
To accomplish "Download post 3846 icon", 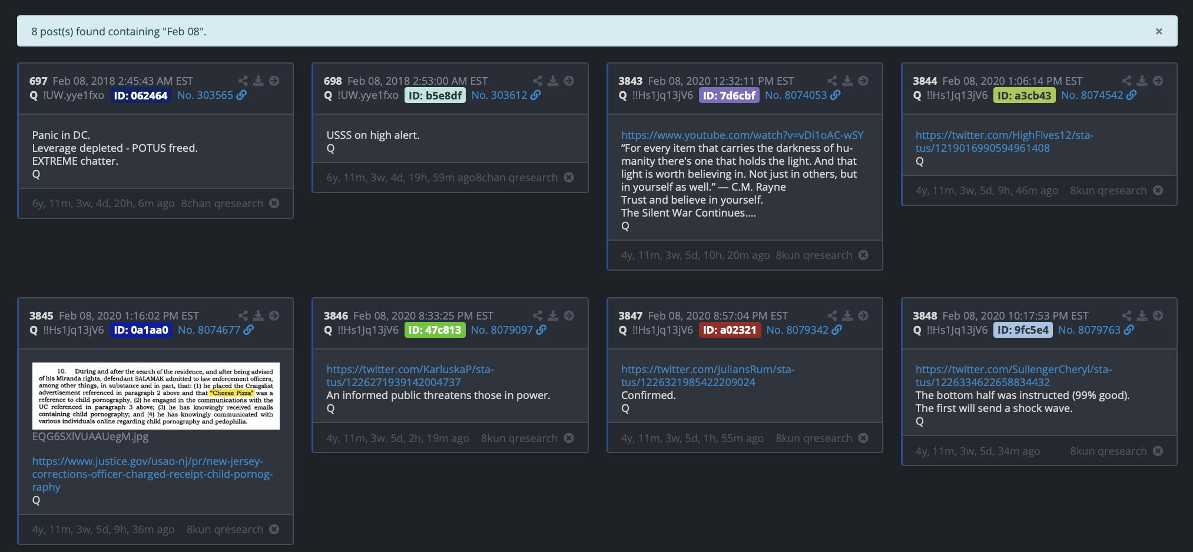I will pyautogui.click(x=553, y=315).
